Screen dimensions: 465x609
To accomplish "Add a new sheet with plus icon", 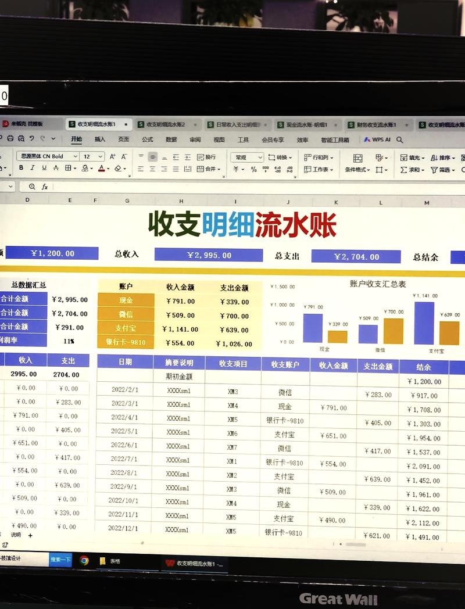I will (x=30, y=535).
